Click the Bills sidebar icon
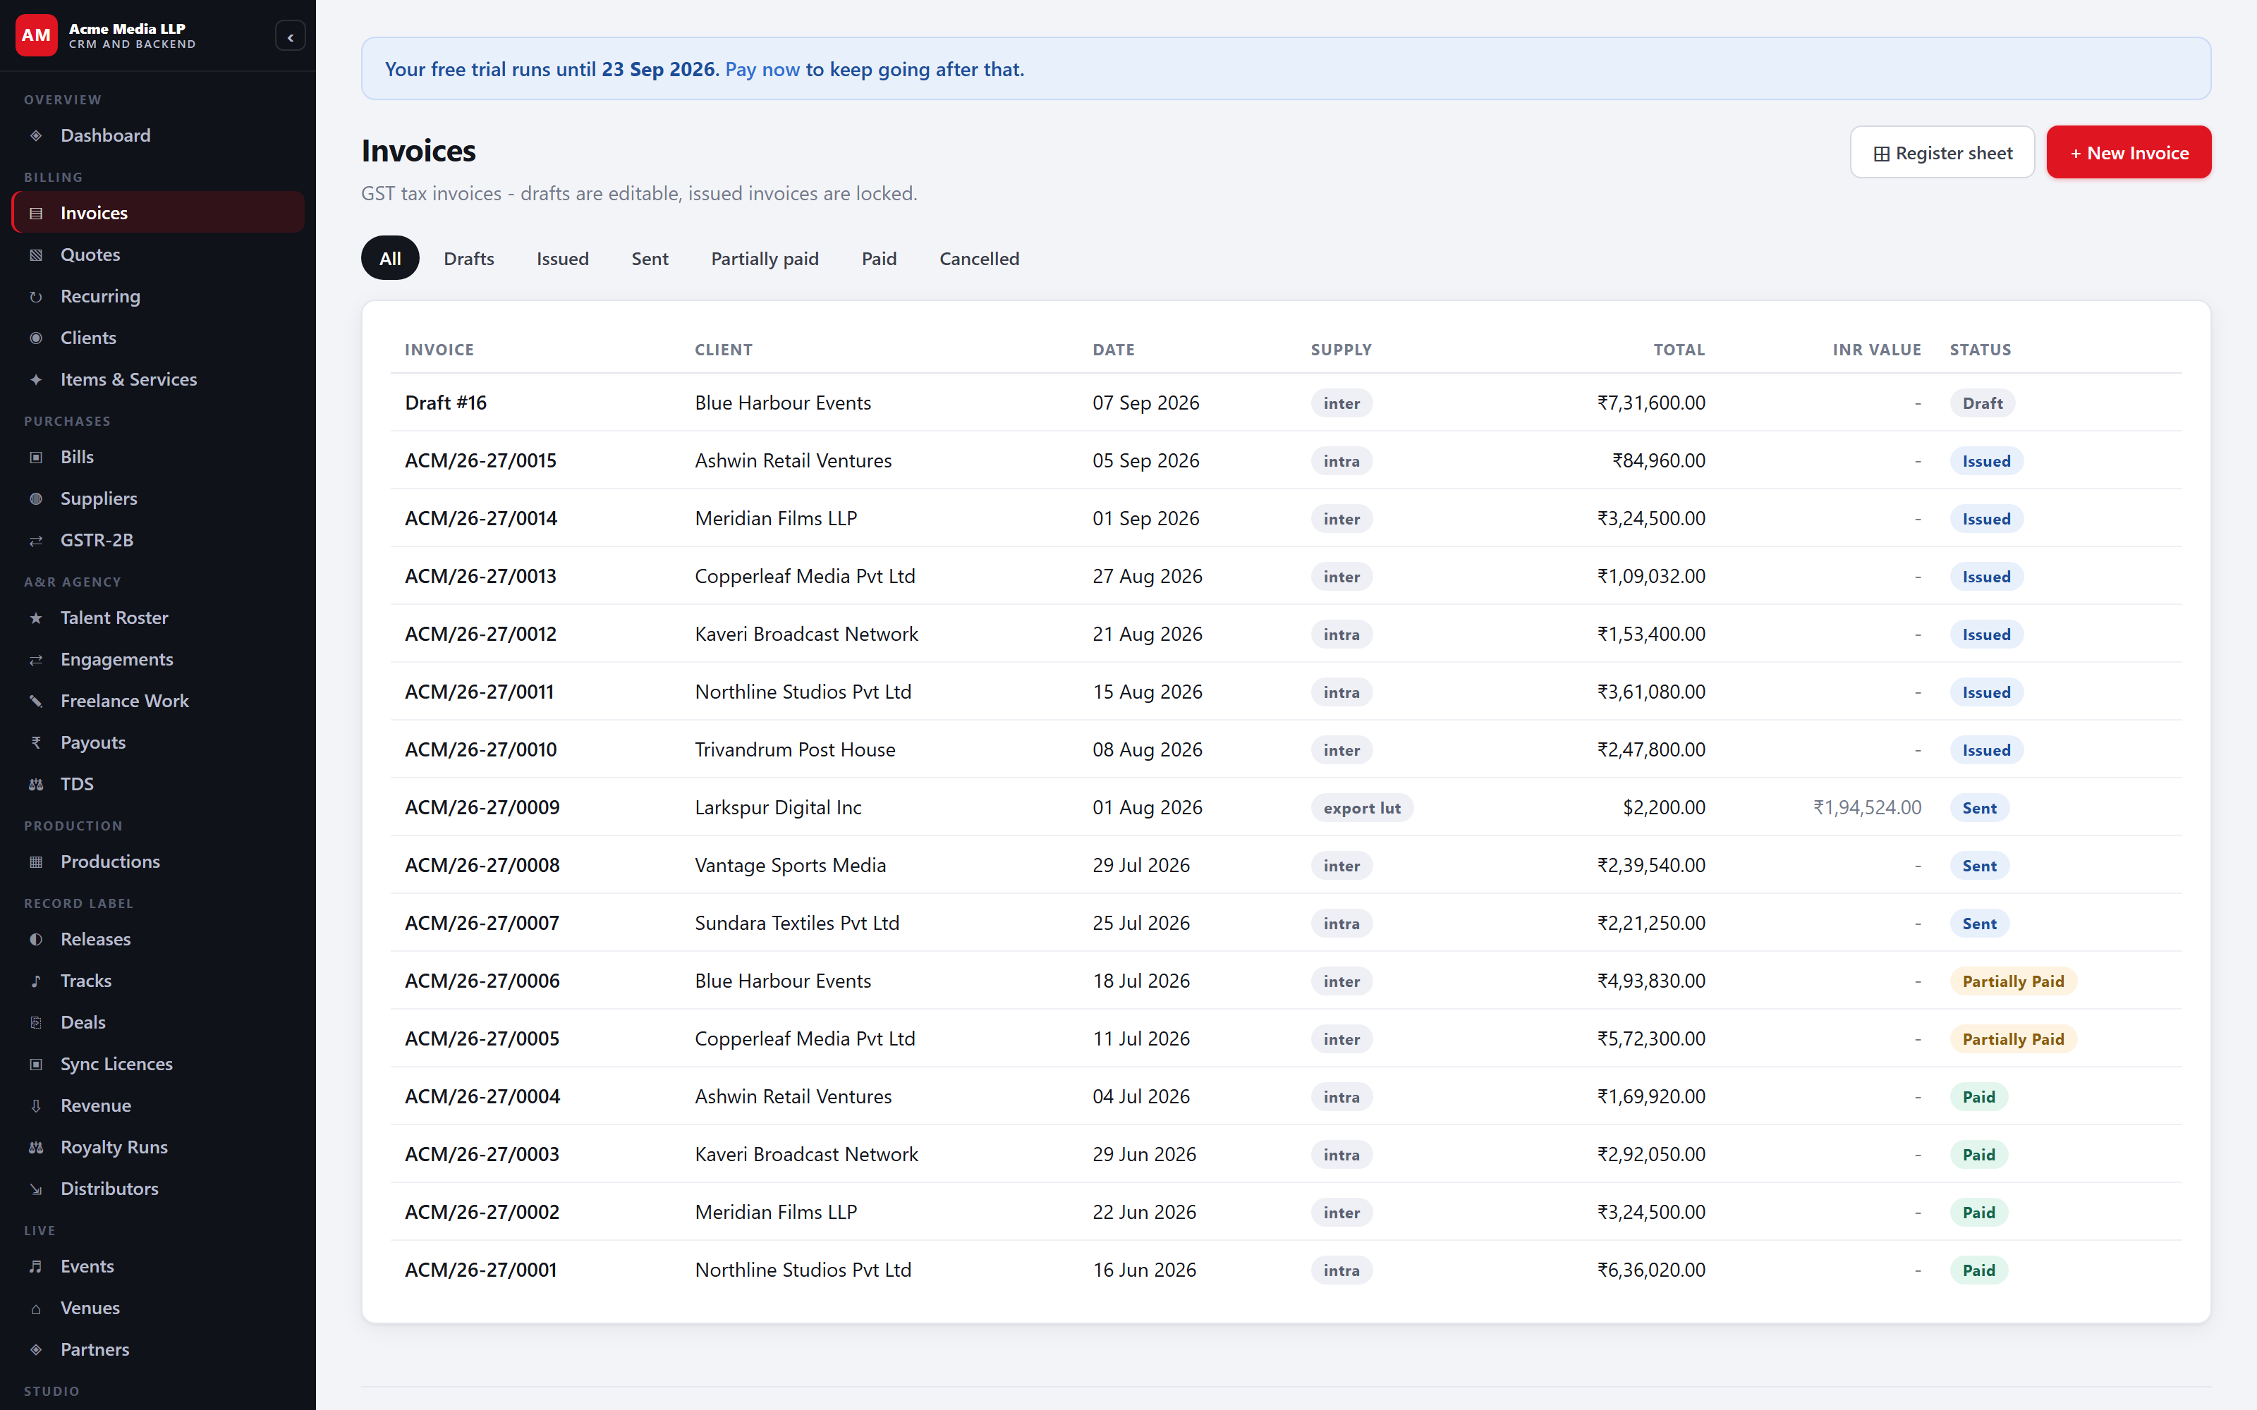Image resolution: width=2257 pixels, height=1410 pixels. (x=35, y=458)
